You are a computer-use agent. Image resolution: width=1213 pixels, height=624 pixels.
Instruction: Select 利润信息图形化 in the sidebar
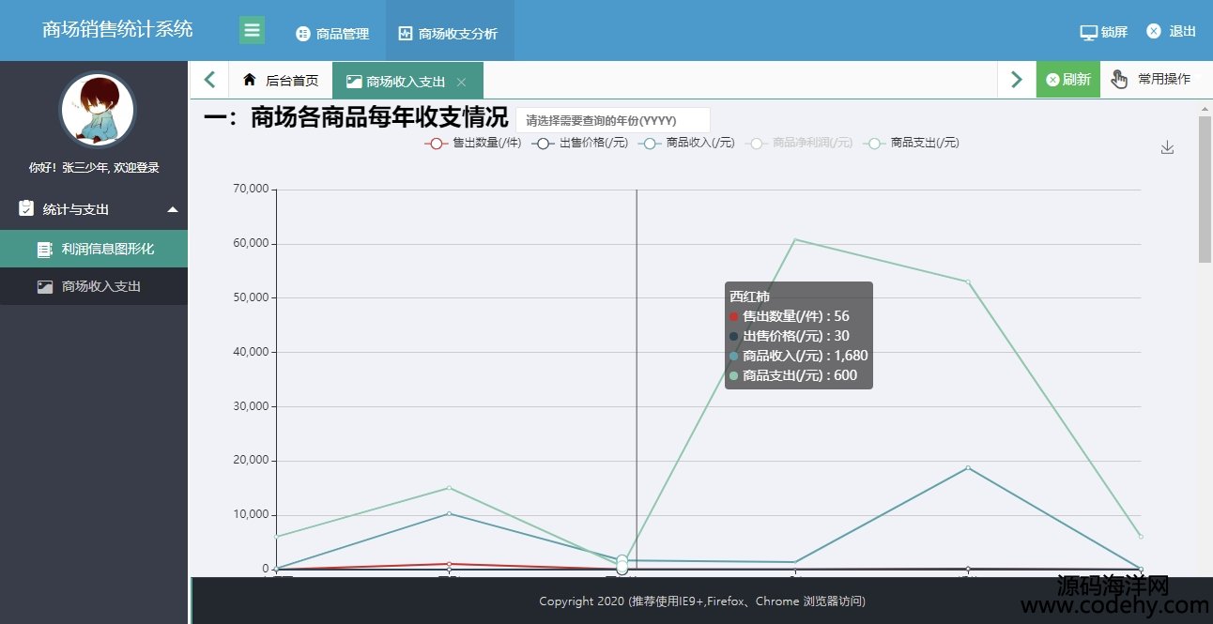[x=107, y=249]
